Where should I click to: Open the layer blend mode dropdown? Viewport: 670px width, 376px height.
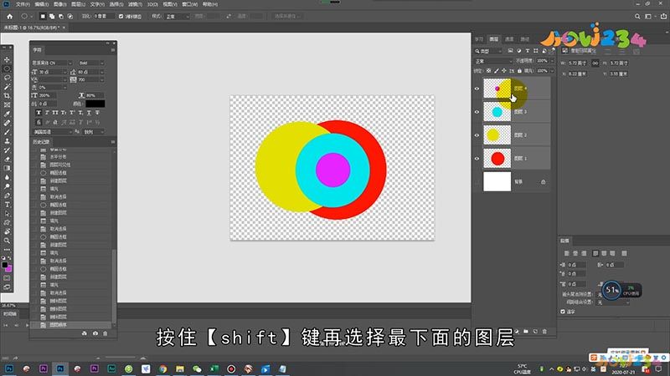click(x=493, y=61)
